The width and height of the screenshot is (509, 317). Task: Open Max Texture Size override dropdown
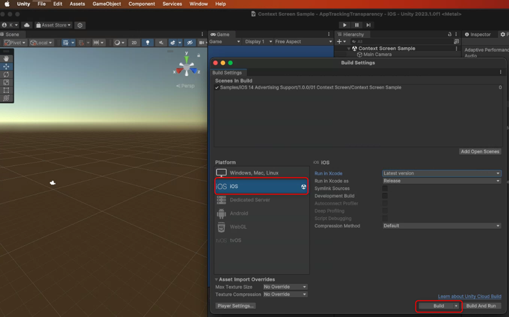(x=285, y=287)
